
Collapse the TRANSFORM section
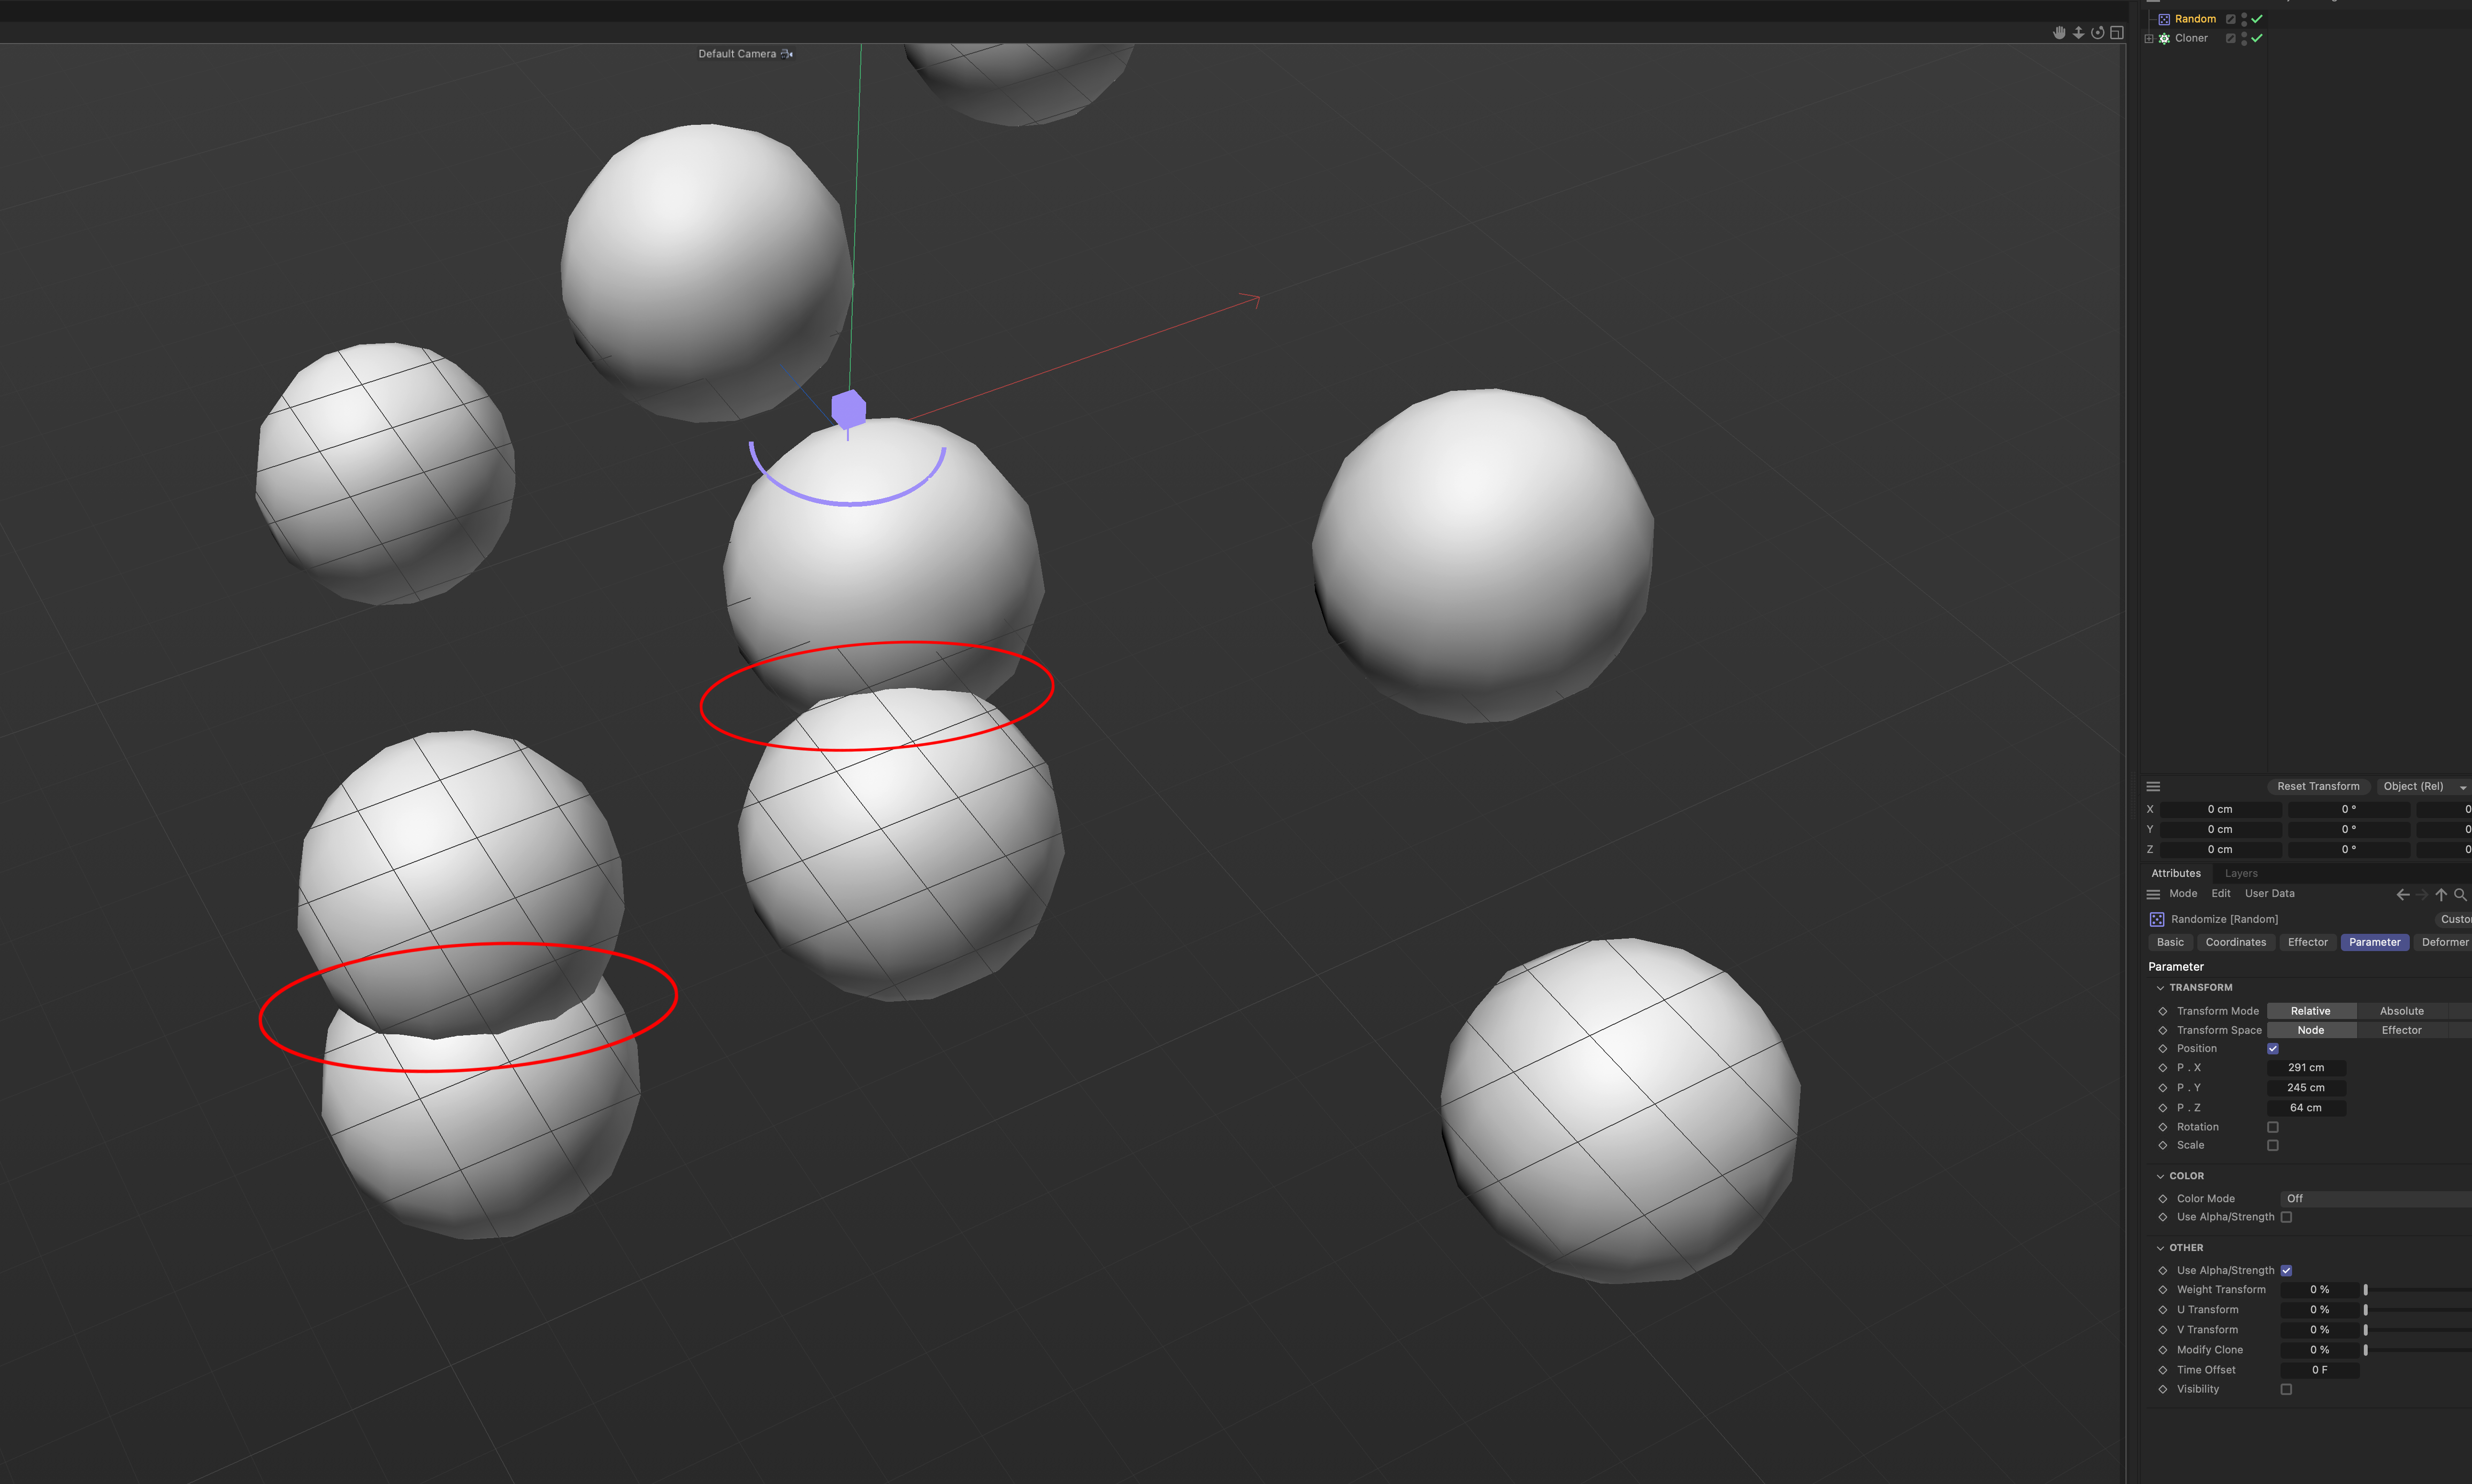point(2160,988)
